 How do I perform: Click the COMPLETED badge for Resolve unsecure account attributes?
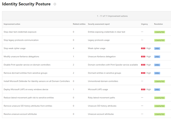160,114
